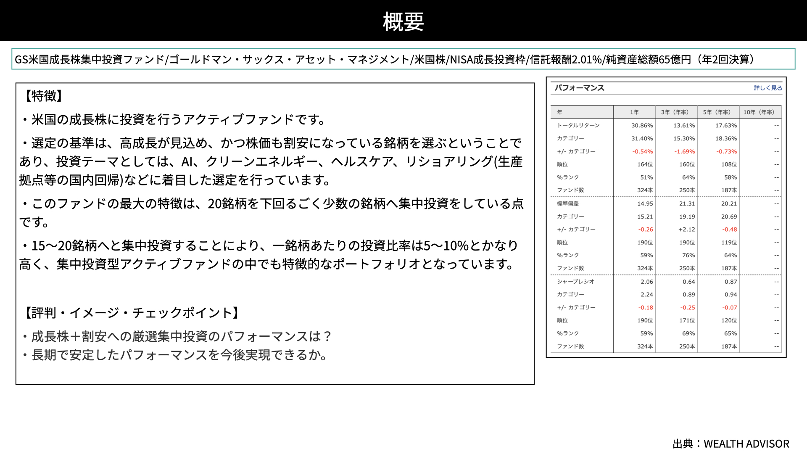Click the 30.86% one-year total return value
Image resolution: width=807 pixels, height=454 pixels.
click(x=642, y=125)
